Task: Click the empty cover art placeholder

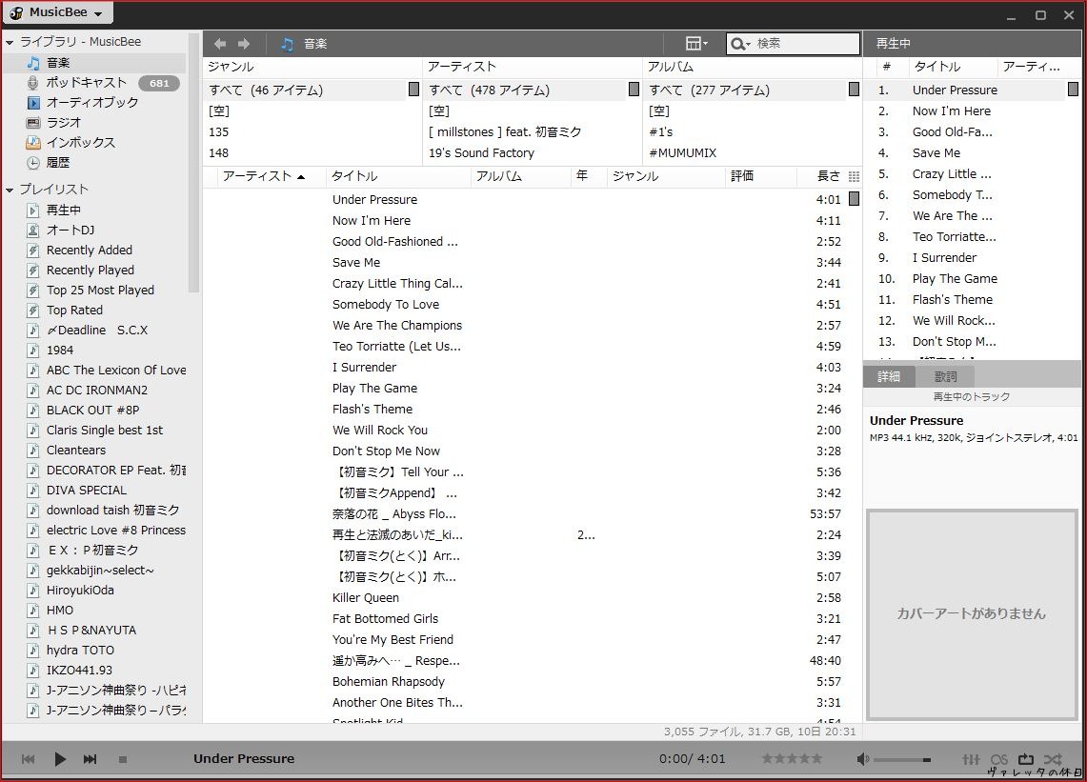Action: (x=971, y=614)
